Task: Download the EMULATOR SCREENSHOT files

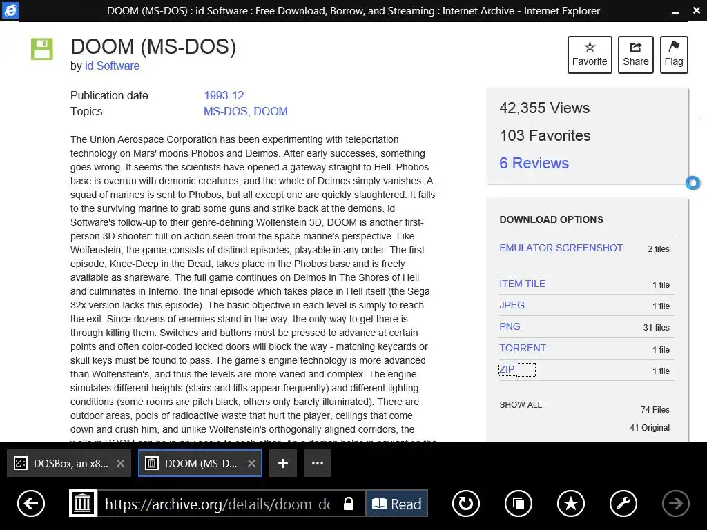Action: pyautogui.click(x=561, y=248)
